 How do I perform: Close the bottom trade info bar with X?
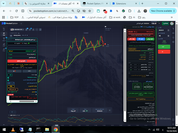point(110,110)
